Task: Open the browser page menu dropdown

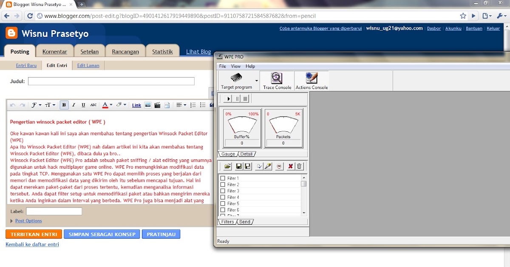Action: pos(487,16)
